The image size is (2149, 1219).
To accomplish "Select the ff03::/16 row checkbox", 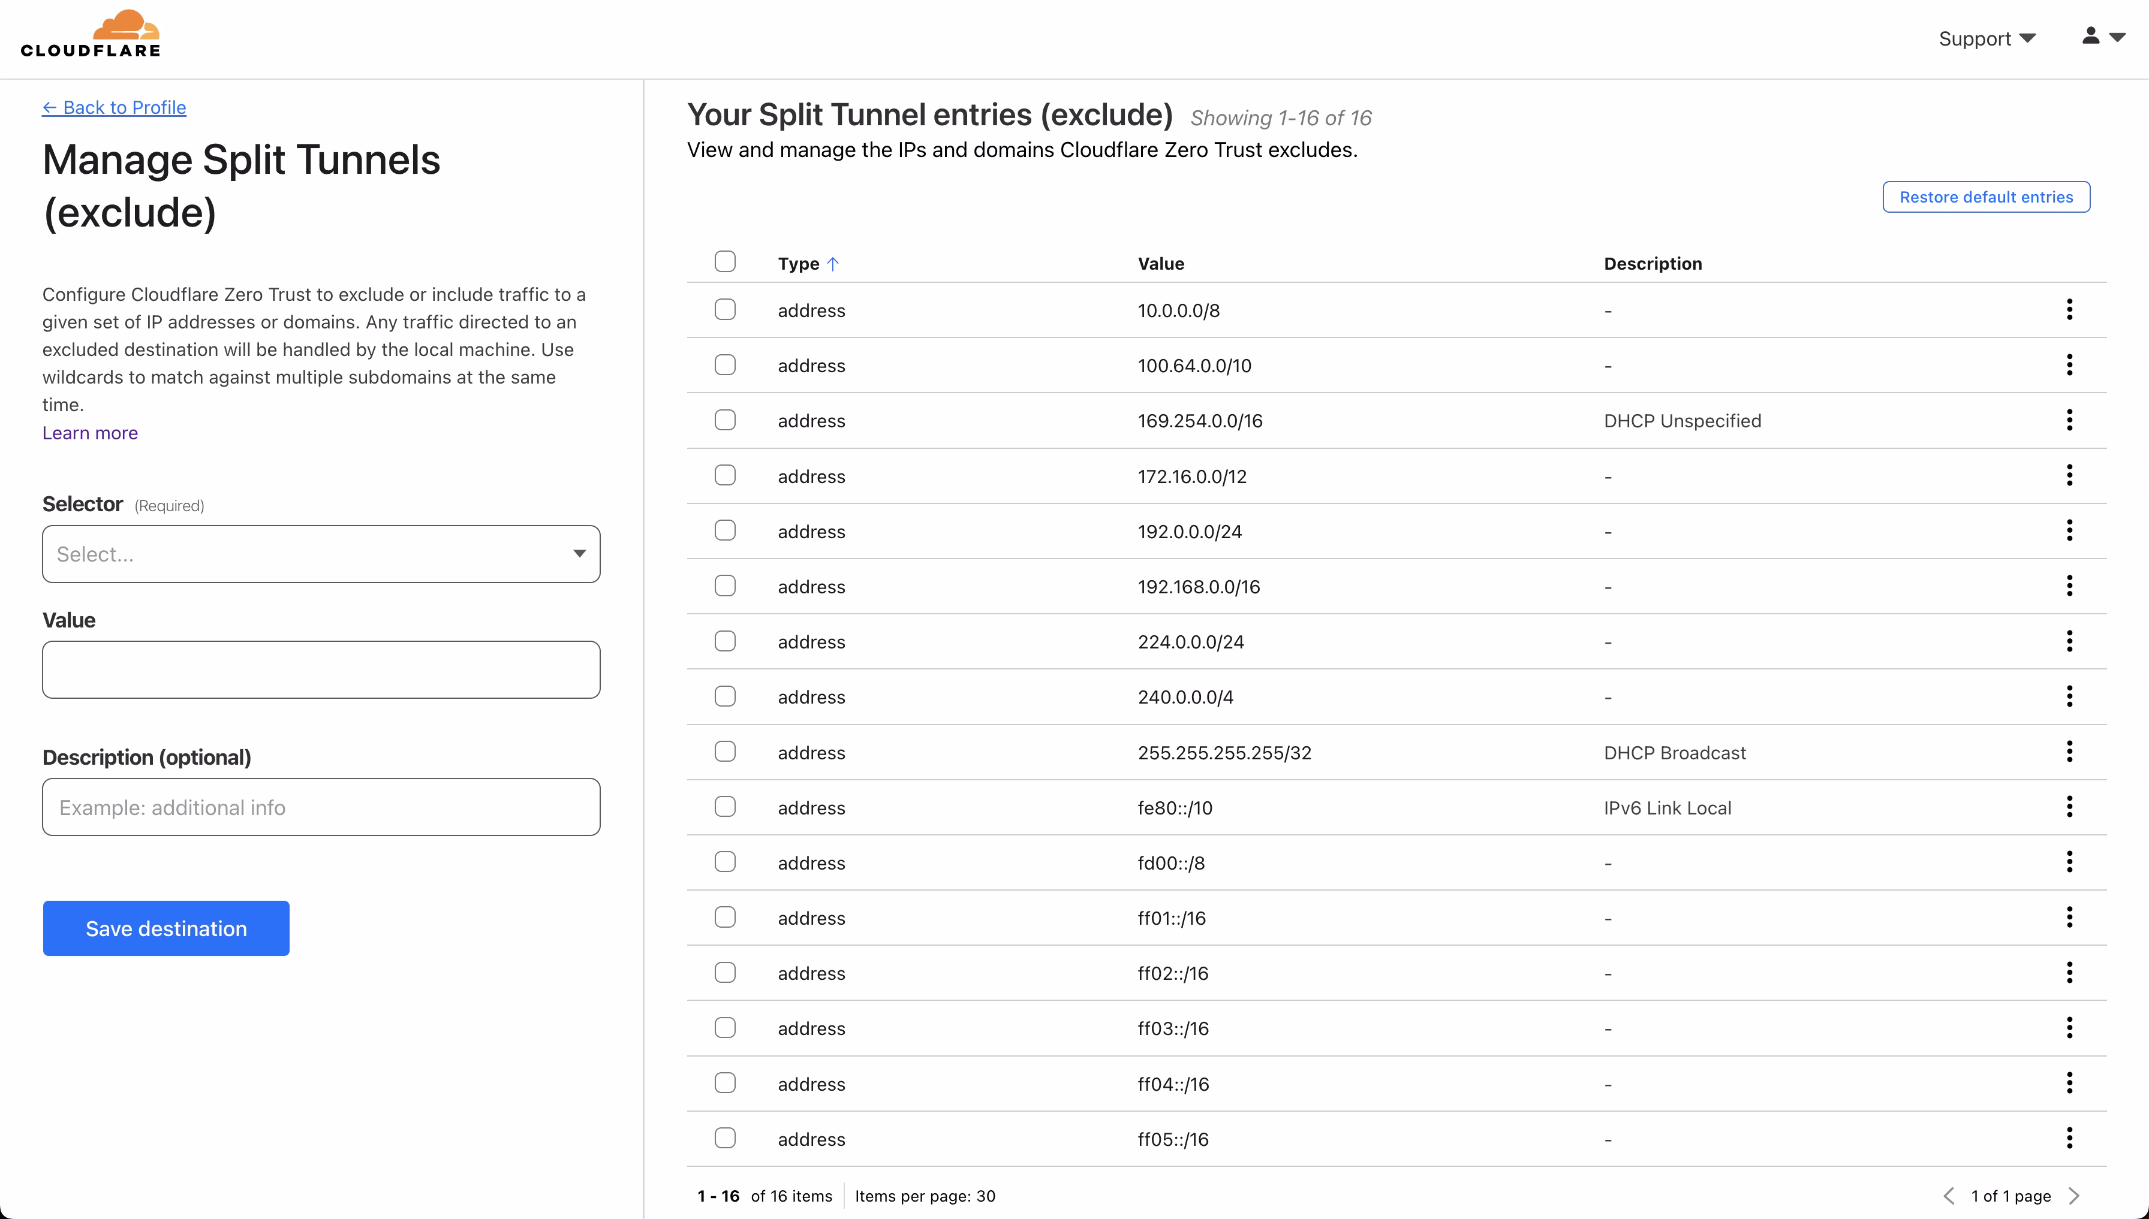I will pyautogui.click(x=726, y=1027).
